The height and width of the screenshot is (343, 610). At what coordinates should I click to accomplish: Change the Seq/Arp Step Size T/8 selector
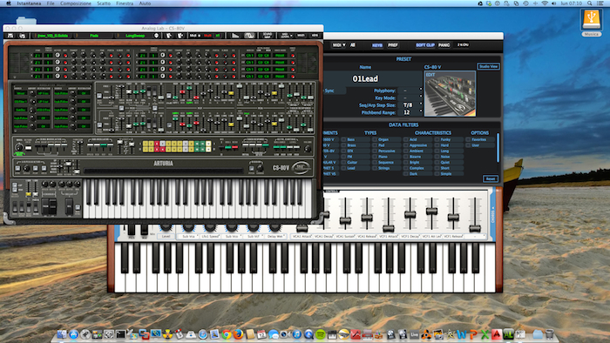click(x=410, y=104)
